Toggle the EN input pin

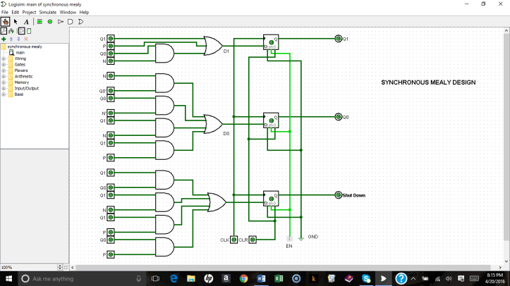click(289, 240)
